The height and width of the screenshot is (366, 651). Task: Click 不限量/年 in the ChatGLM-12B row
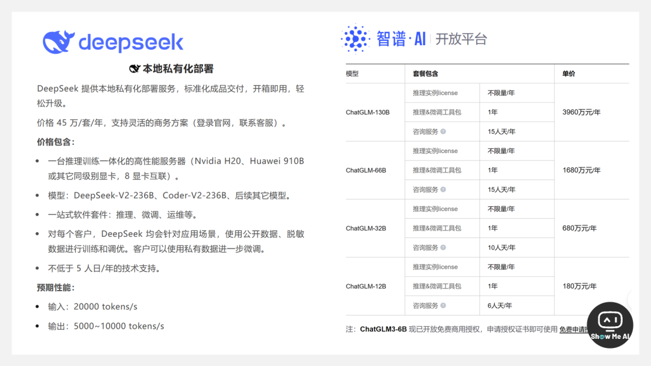click(x=501, y=267)
